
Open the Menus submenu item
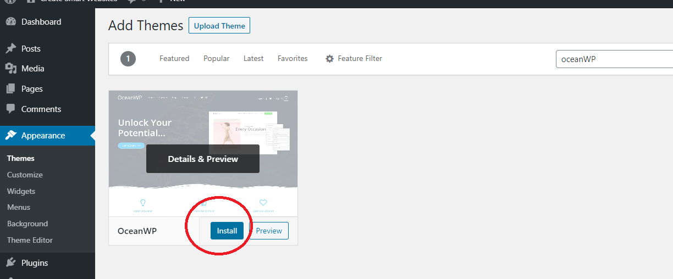pos(19,207)
